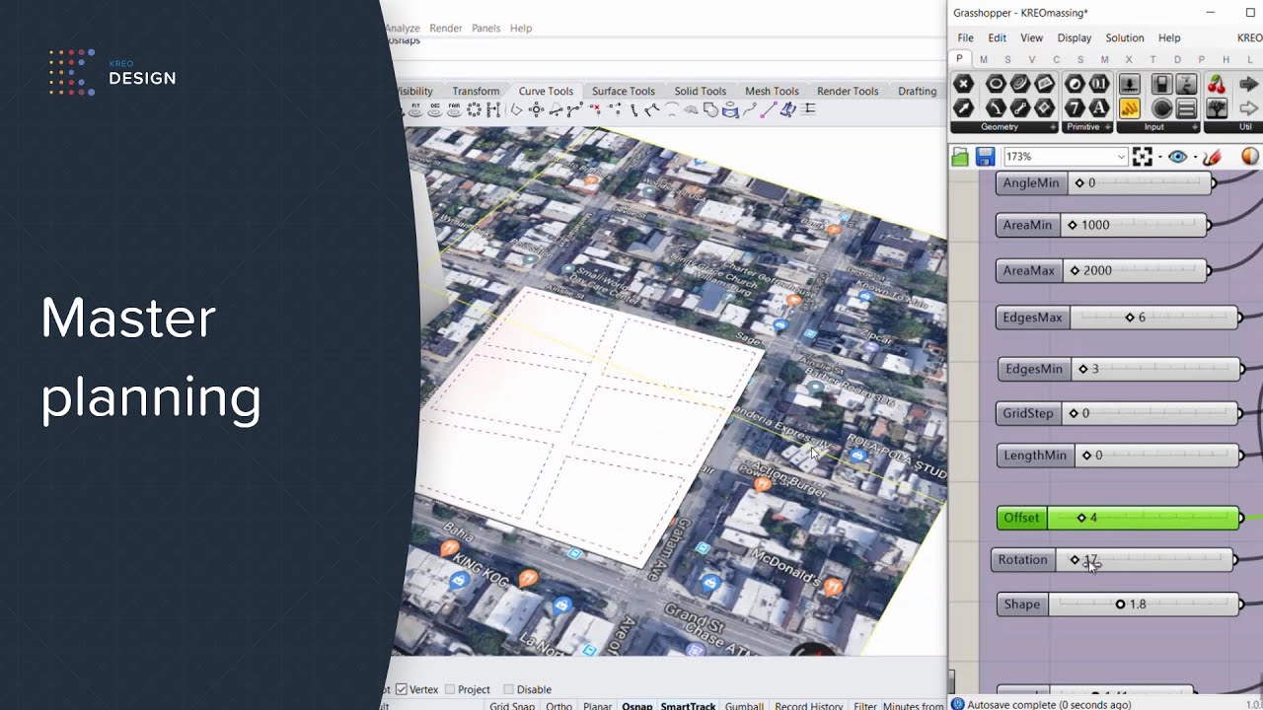The height and width of the screenshot is (710, 1263).
Task: Enable the Project osnap checkbox
Action: 450,689
